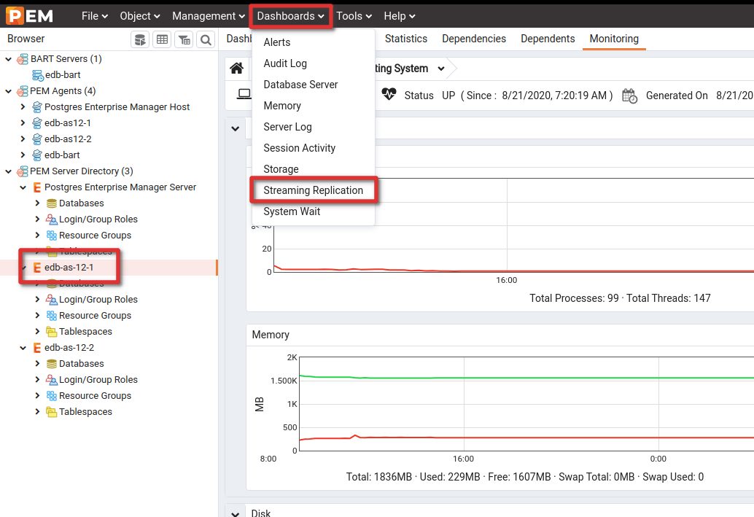Click the View Data grid icon
The height and width of the screenshot is (517, 754).
162,39
